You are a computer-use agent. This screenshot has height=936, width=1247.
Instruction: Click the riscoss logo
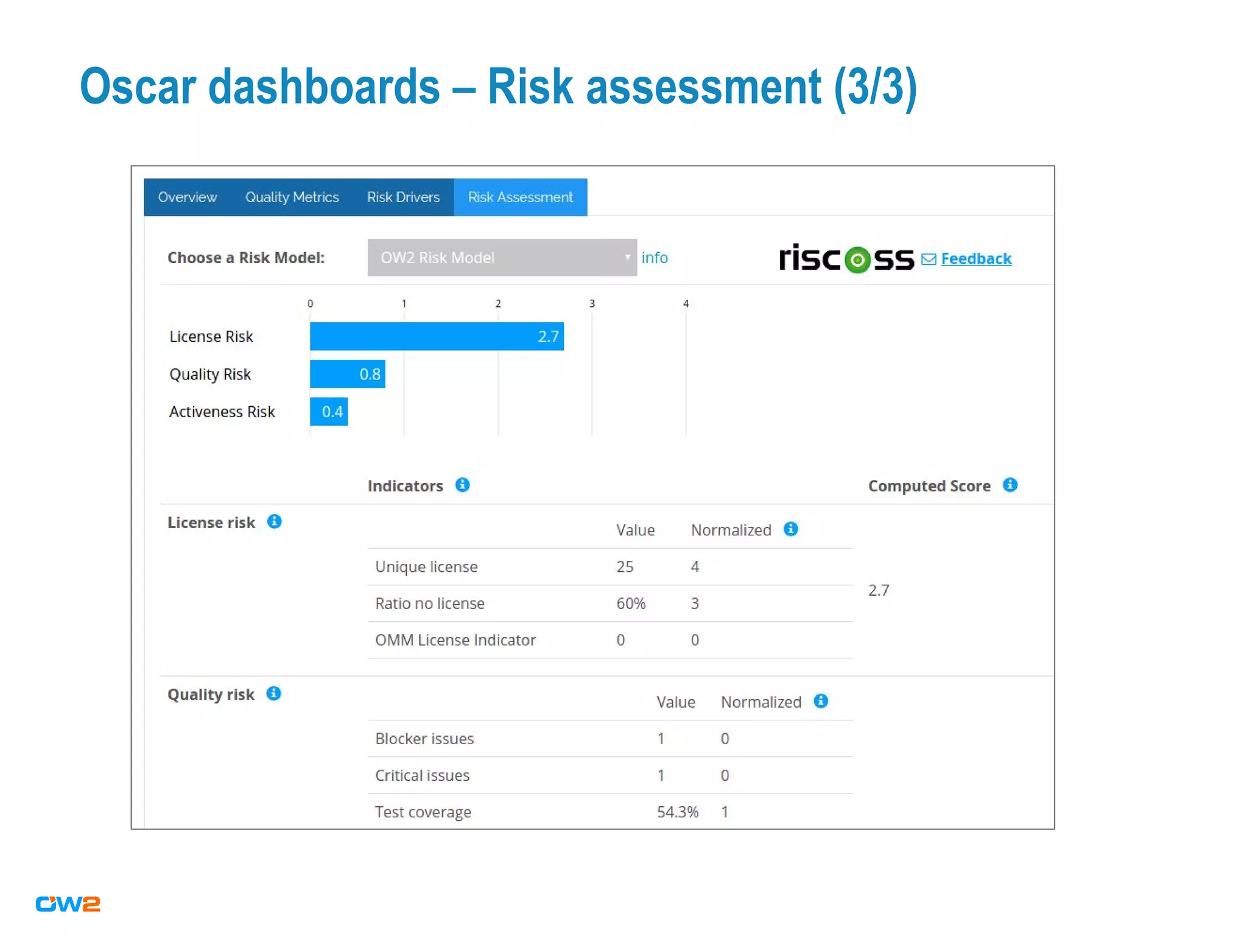(x=846, y=259)
